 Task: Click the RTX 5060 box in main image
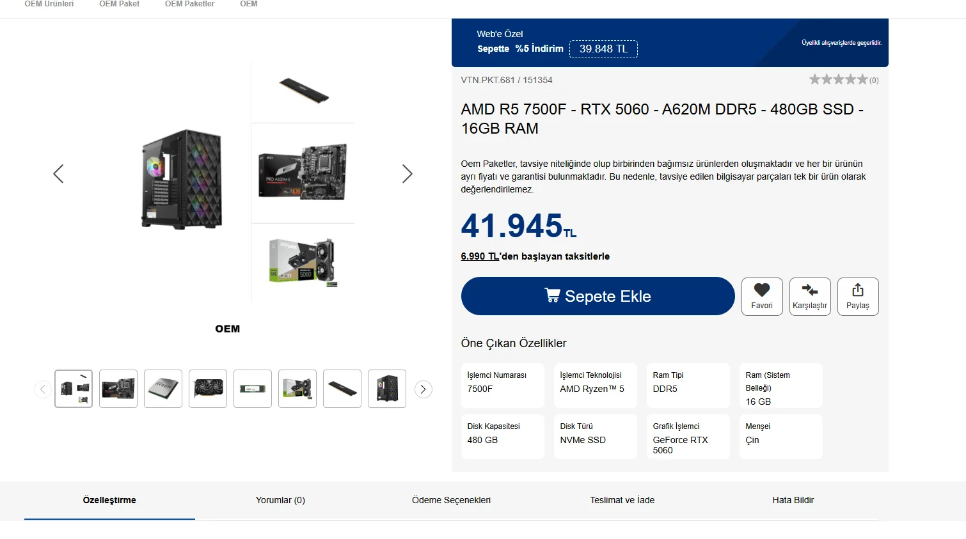click(x=303, y=262)
